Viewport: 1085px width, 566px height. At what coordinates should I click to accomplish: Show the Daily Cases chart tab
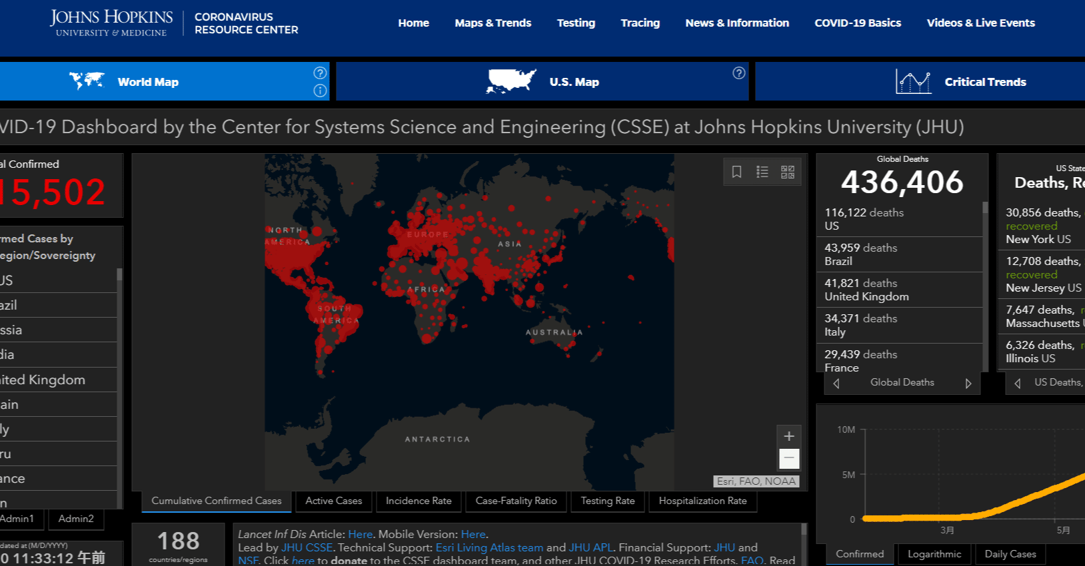[1010, 554]
